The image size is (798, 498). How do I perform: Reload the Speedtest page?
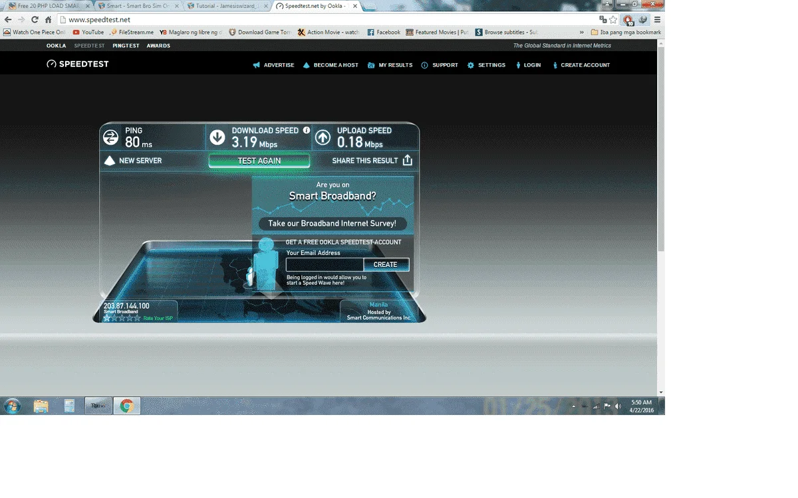(x=35, y=20)
